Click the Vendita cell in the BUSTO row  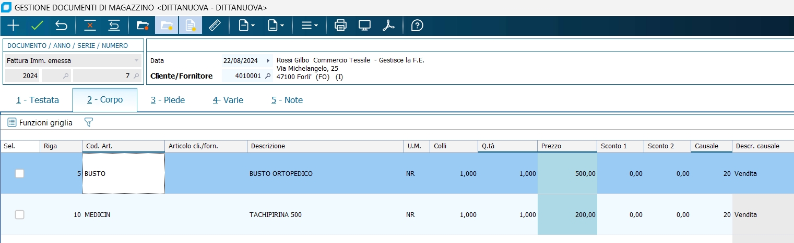763,174
